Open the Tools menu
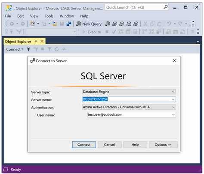The image size is (204, 174). (x=49, y=16)
